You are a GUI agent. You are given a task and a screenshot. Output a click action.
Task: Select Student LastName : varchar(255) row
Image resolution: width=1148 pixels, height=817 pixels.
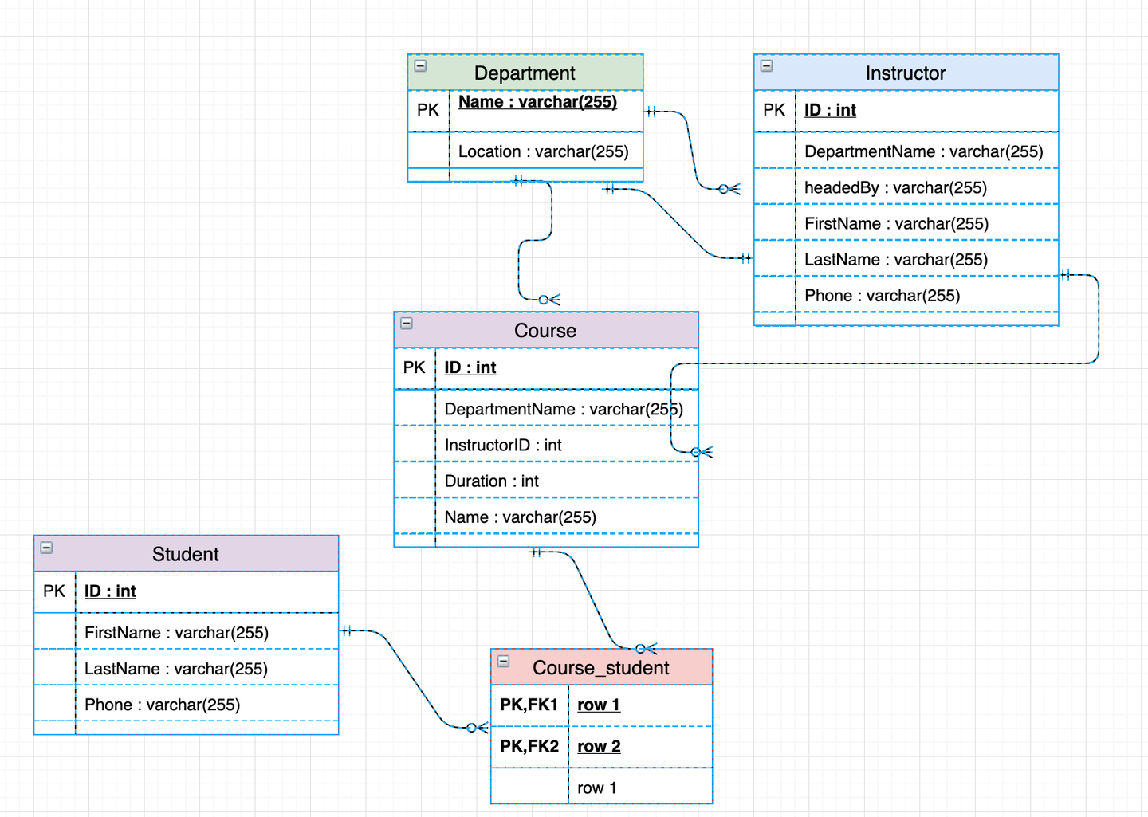click(x=187, y=668)
